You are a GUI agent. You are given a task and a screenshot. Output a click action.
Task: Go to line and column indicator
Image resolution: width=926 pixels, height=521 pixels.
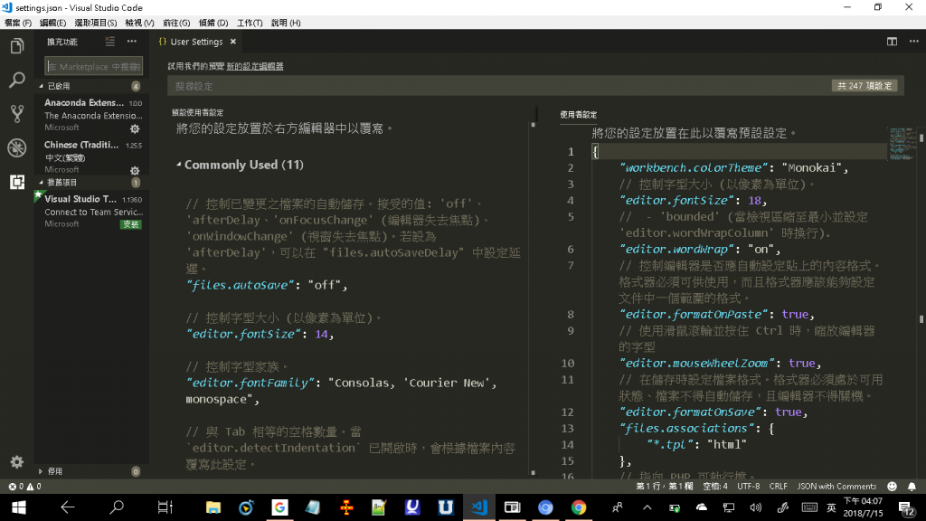pos(664,486)
